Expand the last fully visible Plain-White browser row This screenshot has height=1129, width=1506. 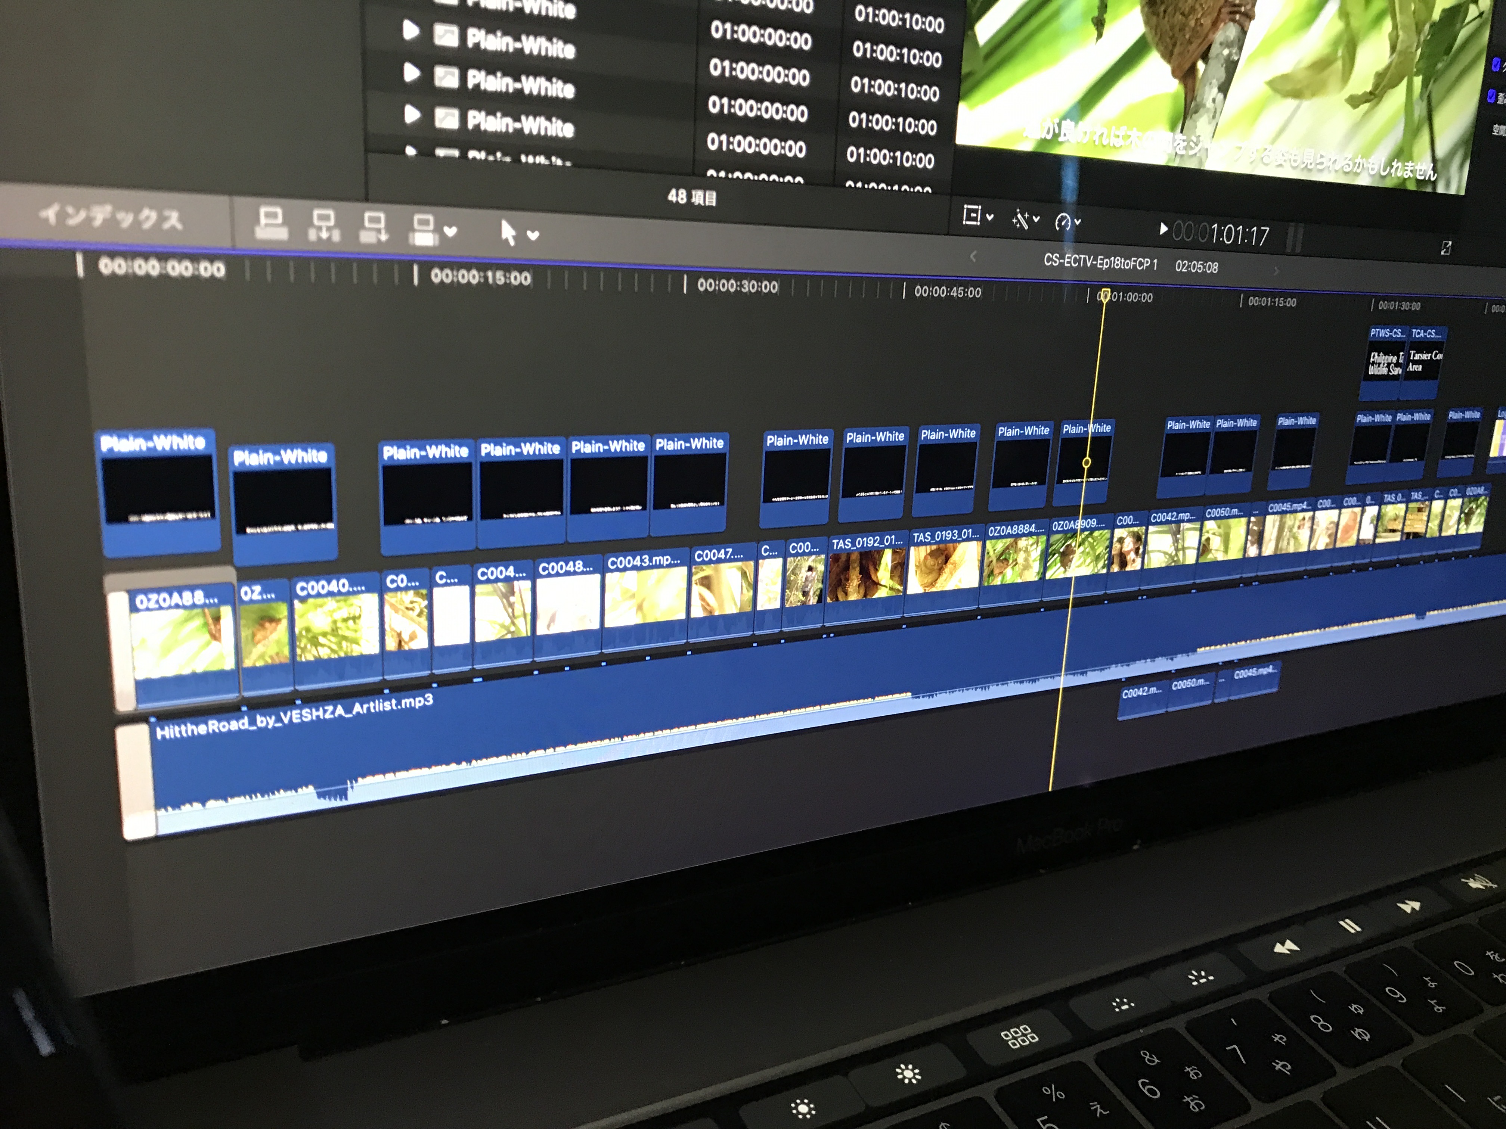pyautogui.click(x=412, y=113)
